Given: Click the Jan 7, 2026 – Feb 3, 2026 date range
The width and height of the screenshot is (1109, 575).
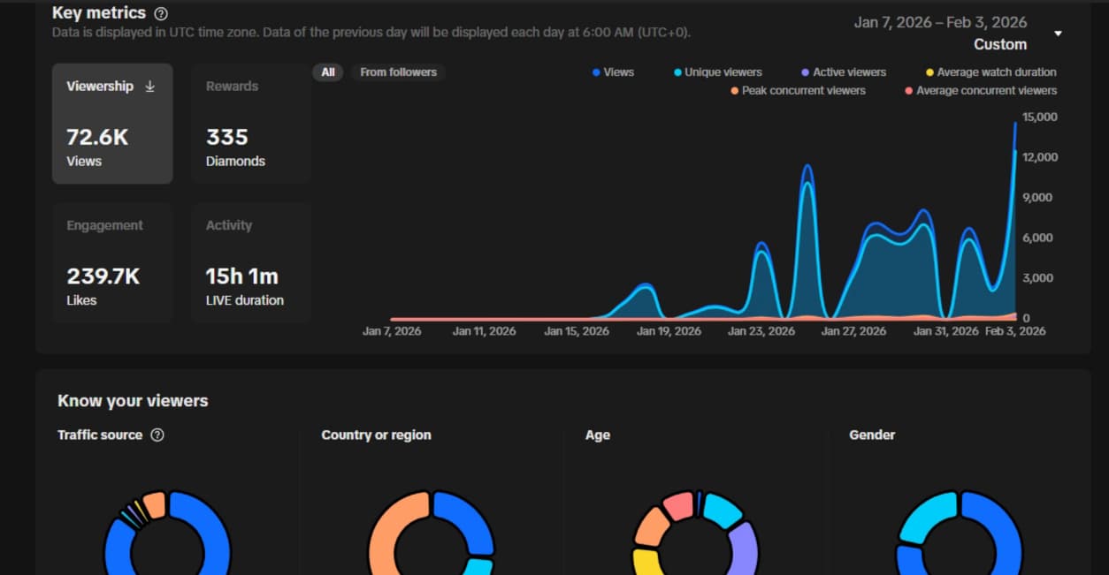Looking at the screenshot, I should 940,22.
